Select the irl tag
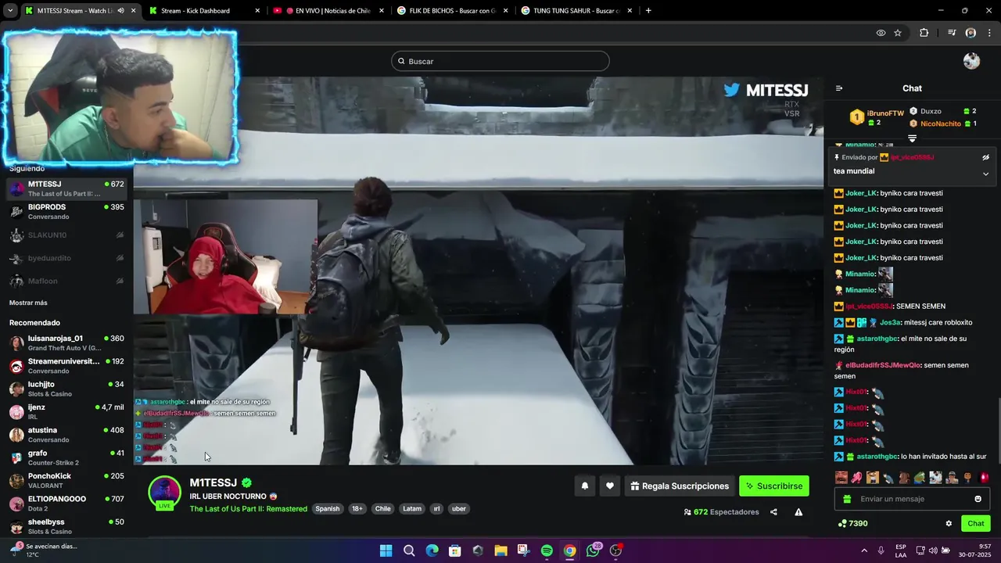Viewport: 1001px width, 563px height. point(437,509)
